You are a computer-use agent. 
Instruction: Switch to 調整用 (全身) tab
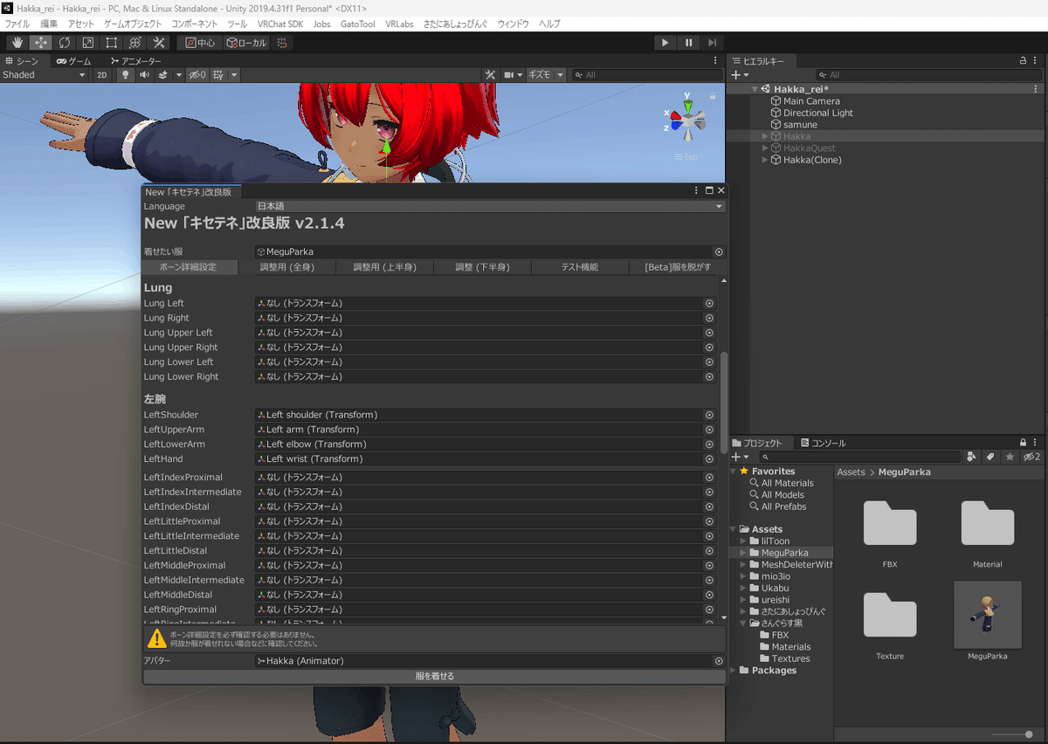click(286, 267)
